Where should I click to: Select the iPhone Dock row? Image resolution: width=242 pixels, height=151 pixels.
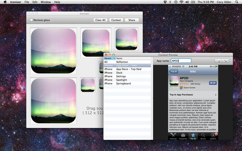coord(127,73)
